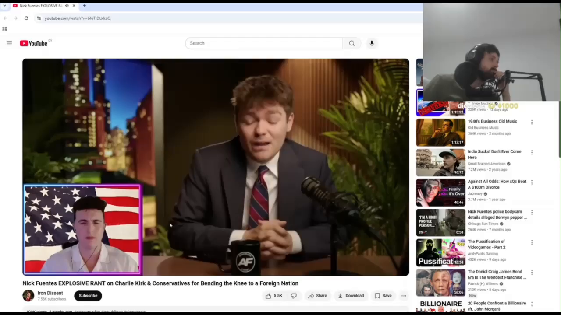Viewport: 561px width, 315px height.
Task: Visit the Jabroney channel
Action: click(x=475, y=194)
